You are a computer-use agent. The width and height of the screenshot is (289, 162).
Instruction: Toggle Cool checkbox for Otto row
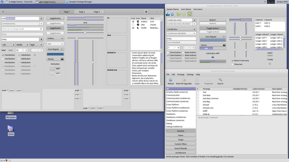pyautogui.click(x=133, y=25)
